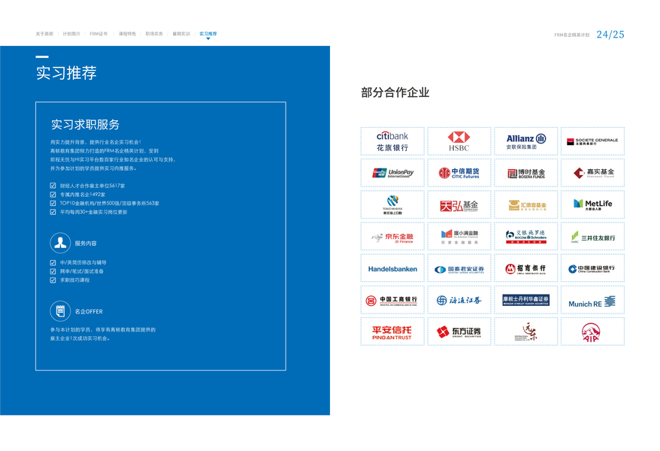Select the HSBC logo tile
The width and height of the screenshot is (660, 451).
coord(459,141)
